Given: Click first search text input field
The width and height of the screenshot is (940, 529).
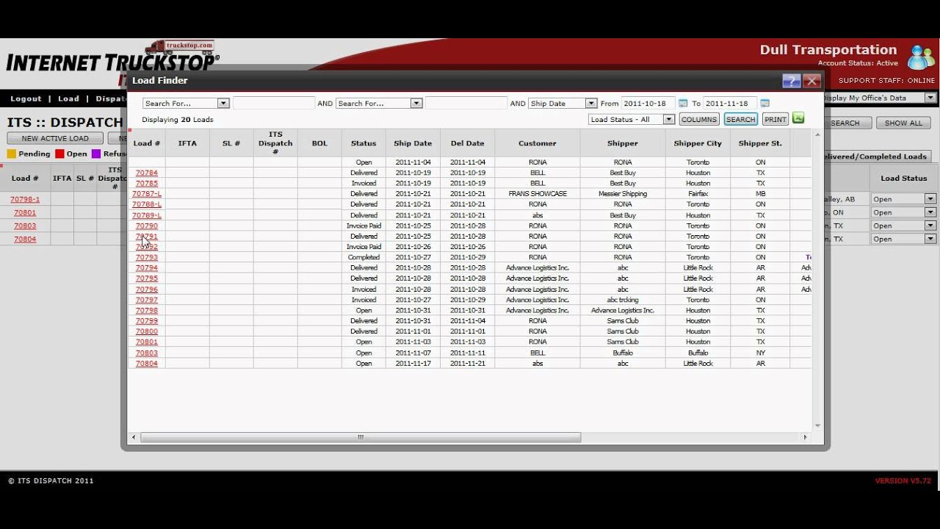Looking at the screenshot, I should [274, 104].
